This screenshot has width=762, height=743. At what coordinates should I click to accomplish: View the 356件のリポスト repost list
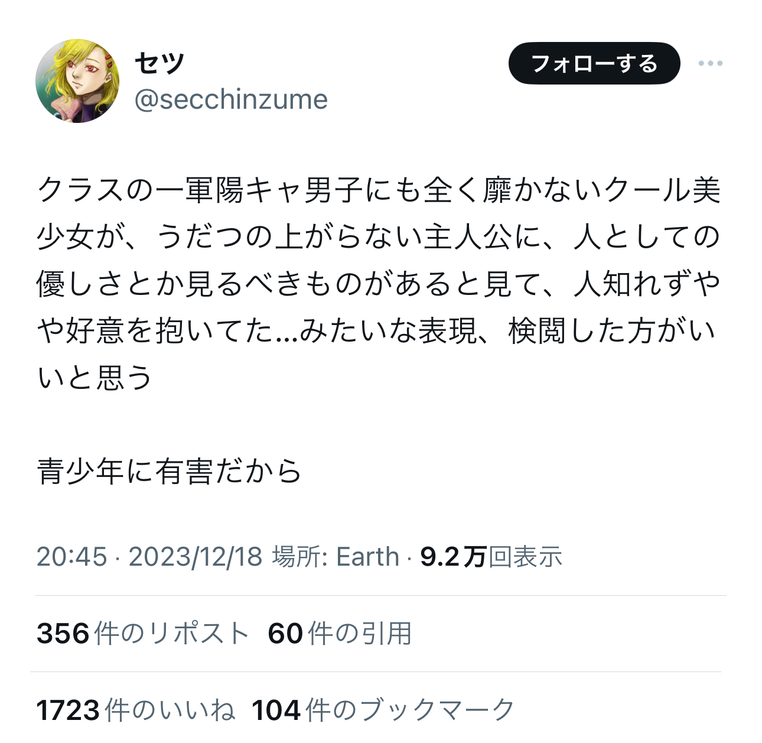142,633
